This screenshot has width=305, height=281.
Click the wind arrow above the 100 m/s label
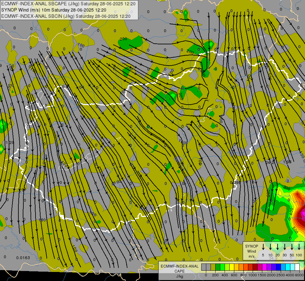pos(299,247)
